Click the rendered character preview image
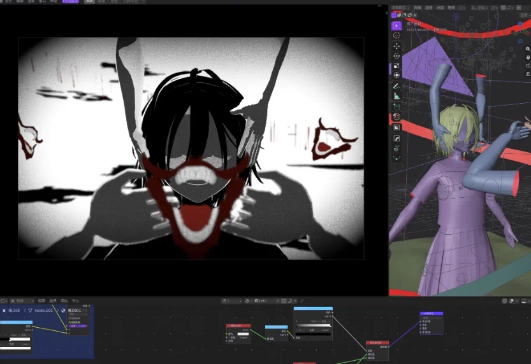Image resolution: width=531 pixels, height=364 pixels. [191, 148]
